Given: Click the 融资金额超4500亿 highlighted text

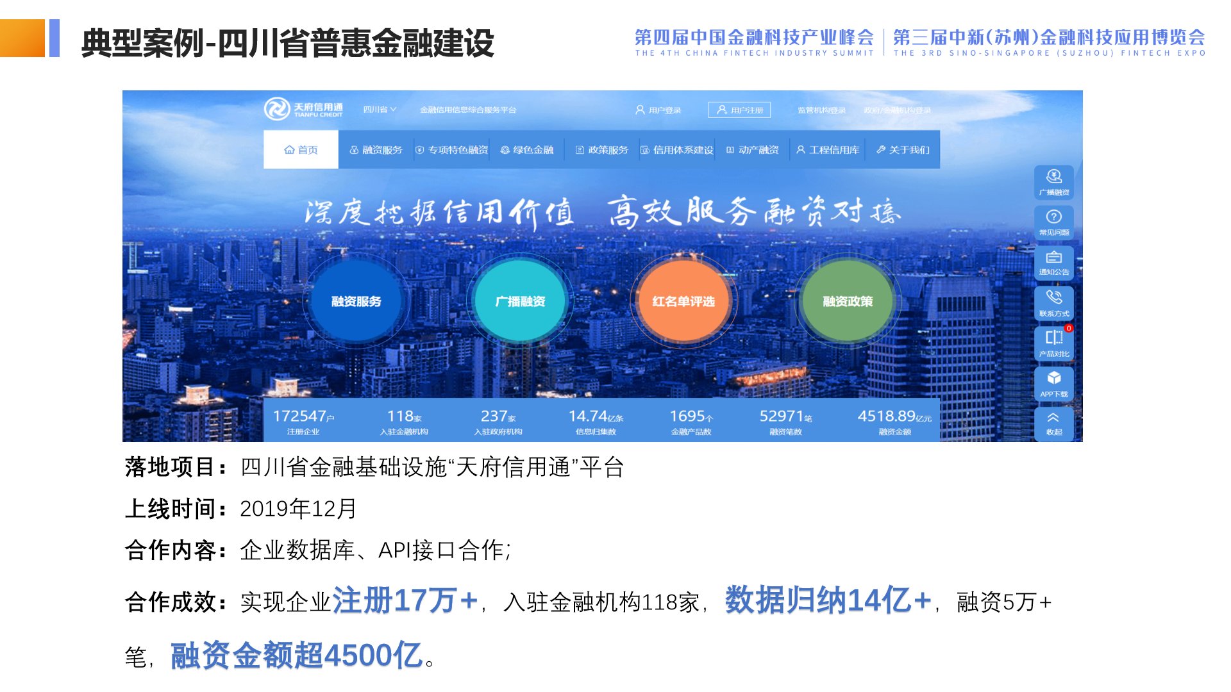Looking at the screenshot, I should point(296,655).
